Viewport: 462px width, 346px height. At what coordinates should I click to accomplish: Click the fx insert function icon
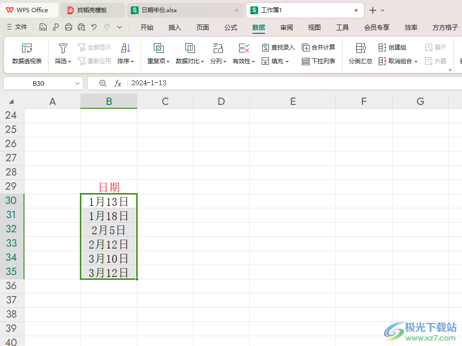118,83
